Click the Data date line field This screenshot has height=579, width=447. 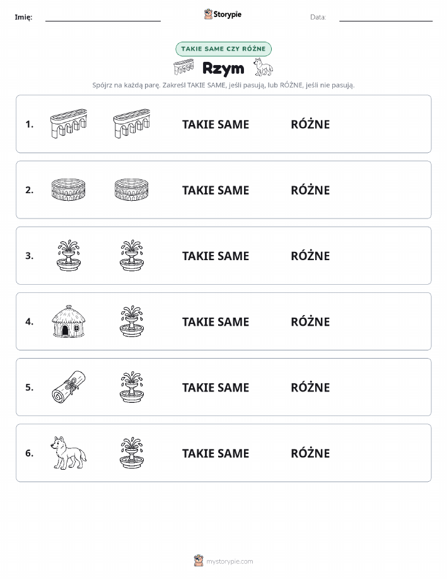(x=386, y=17)
